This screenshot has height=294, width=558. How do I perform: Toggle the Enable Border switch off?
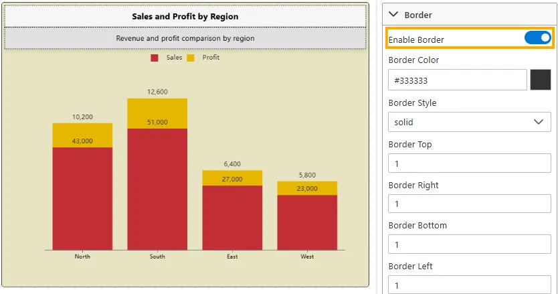(x=537, y=38)
